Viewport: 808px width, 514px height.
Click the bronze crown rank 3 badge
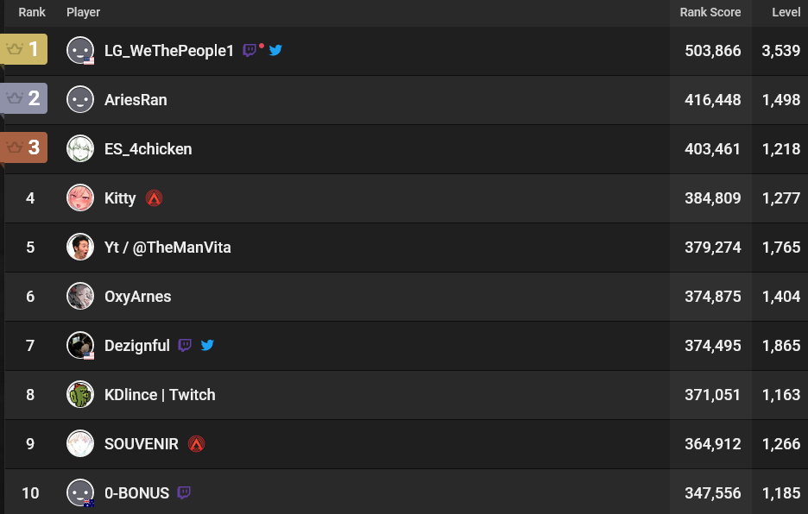24,147
